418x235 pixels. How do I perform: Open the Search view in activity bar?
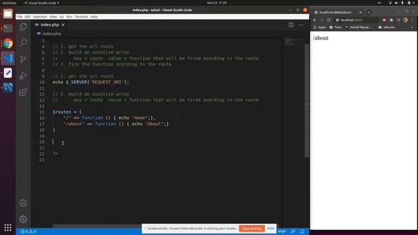(24, 43)
